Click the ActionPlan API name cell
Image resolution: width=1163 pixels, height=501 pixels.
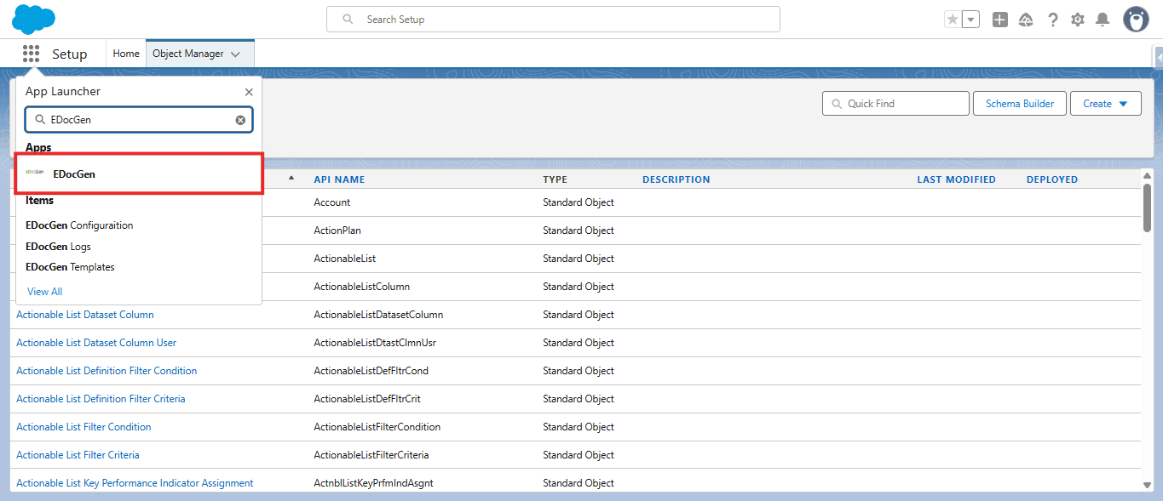(336, 231)
